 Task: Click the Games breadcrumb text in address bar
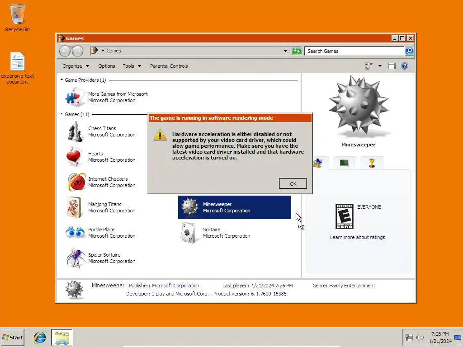[113, 51]
